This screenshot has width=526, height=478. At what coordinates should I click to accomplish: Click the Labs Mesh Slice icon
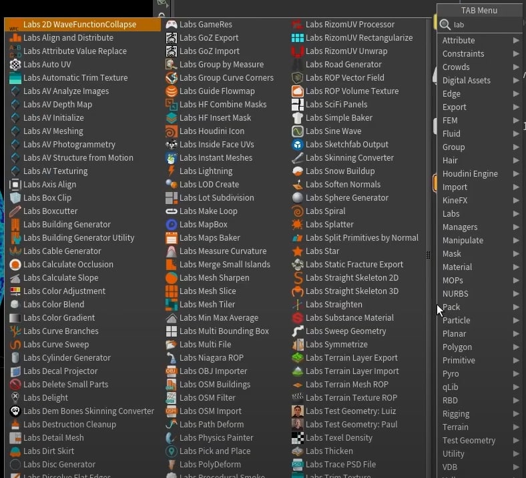tap(172, 291)
